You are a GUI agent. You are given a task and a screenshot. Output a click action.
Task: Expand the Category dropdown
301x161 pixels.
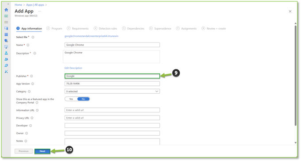tap(112, 92)
